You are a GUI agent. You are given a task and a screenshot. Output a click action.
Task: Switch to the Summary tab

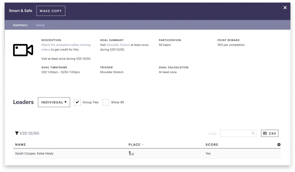pyautogui.click(x=20, y=25)
